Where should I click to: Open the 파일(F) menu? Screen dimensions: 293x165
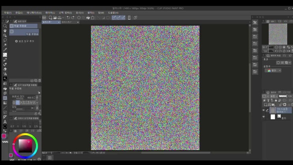pos(7,13)
